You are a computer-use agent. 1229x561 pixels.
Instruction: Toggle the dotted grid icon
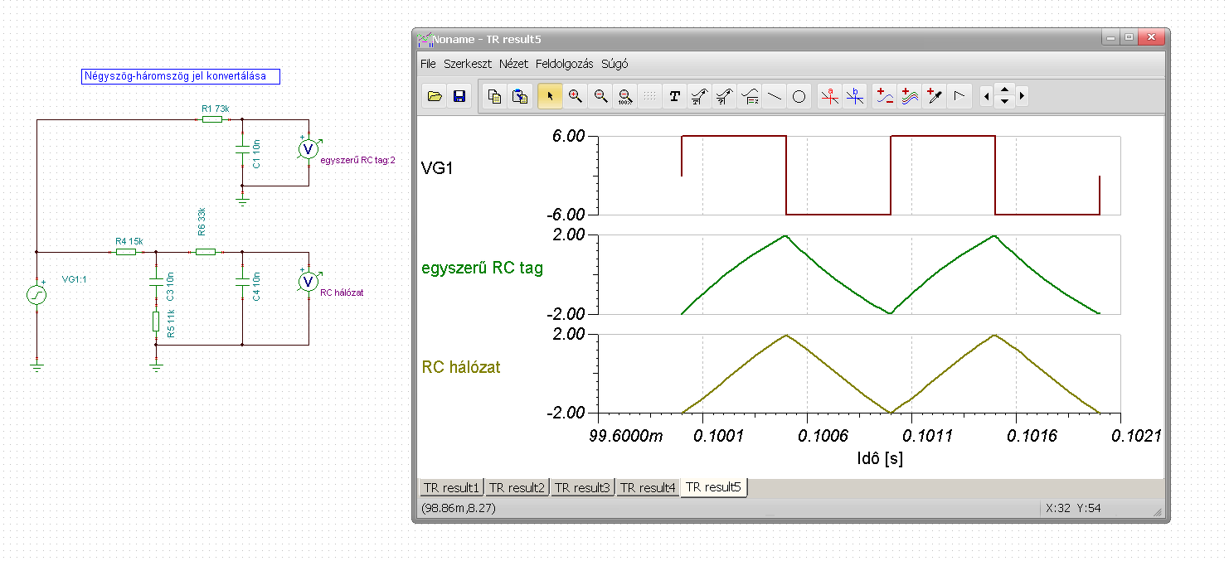coord(650,96)
